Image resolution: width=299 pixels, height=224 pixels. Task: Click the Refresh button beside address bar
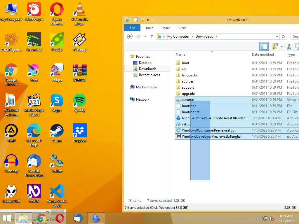[x=283, y=36]
